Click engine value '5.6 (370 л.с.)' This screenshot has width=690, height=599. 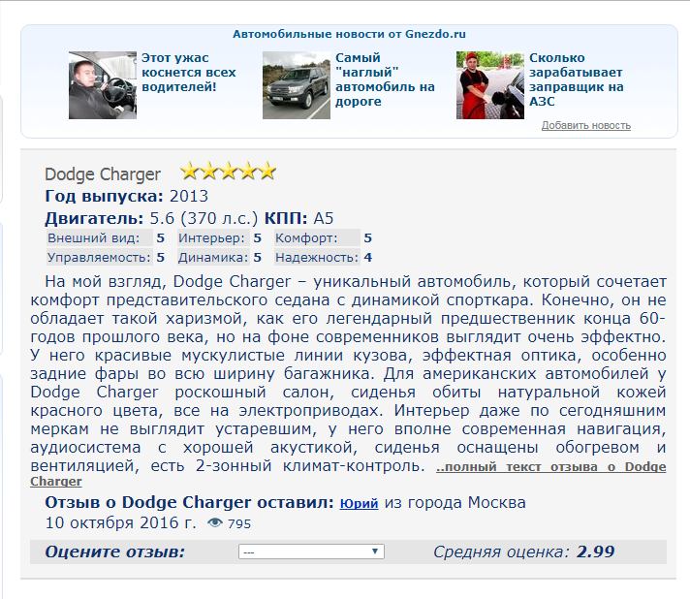point(204,218)
